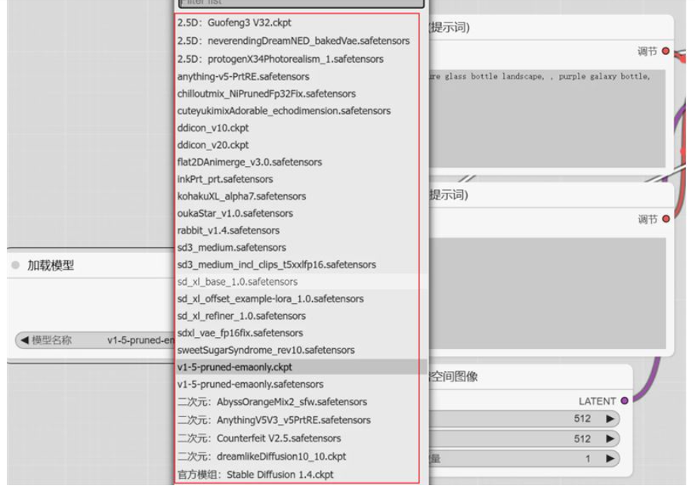The height and width of the screenshot is (495, 695).
Task: Choose v1-5-pruned-emaonly.ckpt in the model list
Action: point(234,367)
